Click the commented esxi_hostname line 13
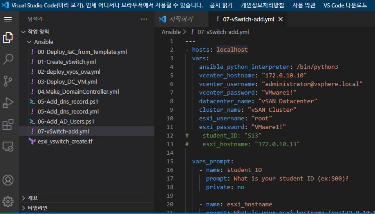375x214 pixels. 243,144
